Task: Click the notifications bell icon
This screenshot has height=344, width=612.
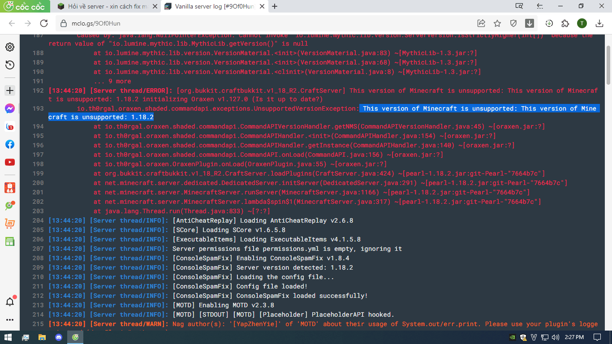Action: pyautogui.click(x=9, y=301)
